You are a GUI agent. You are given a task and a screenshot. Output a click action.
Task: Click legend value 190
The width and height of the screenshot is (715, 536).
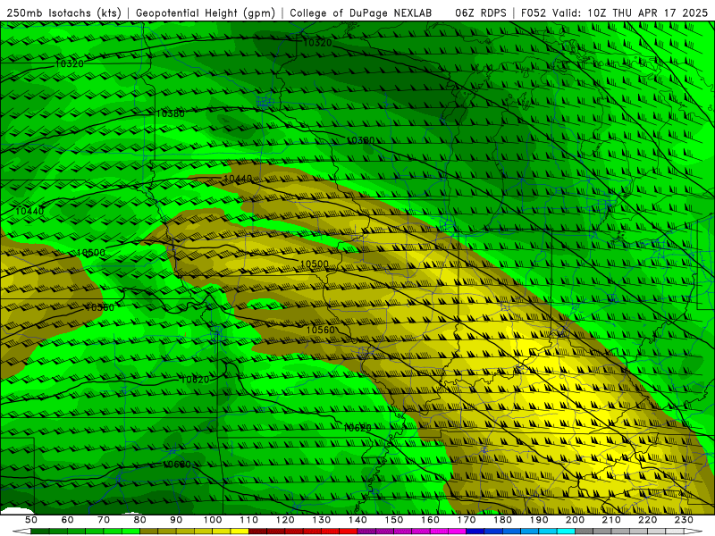tap(539, 520)
